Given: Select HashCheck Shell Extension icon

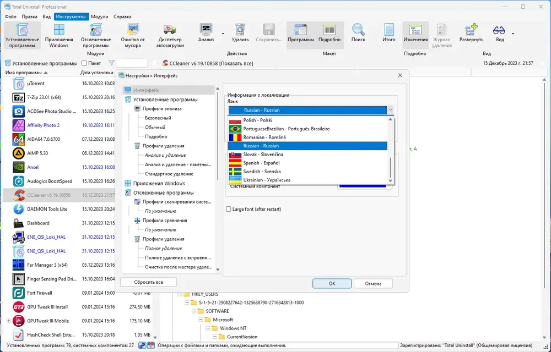Looking at the screenshot, I should (x=18, y=335).
